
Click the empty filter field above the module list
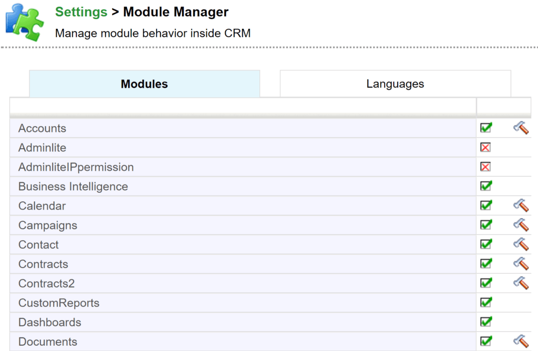[x=242, y=106]
